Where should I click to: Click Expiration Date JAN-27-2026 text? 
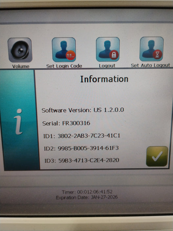pos(87,197)
